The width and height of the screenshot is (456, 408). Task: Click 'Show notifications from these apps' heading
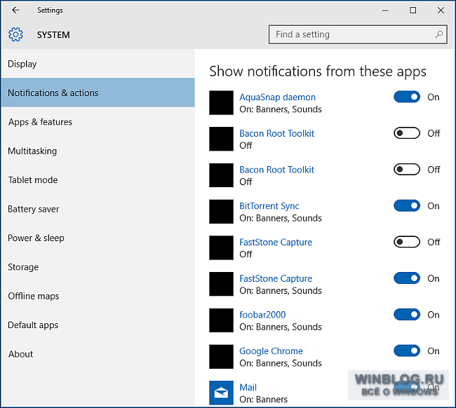click(318, 72)
